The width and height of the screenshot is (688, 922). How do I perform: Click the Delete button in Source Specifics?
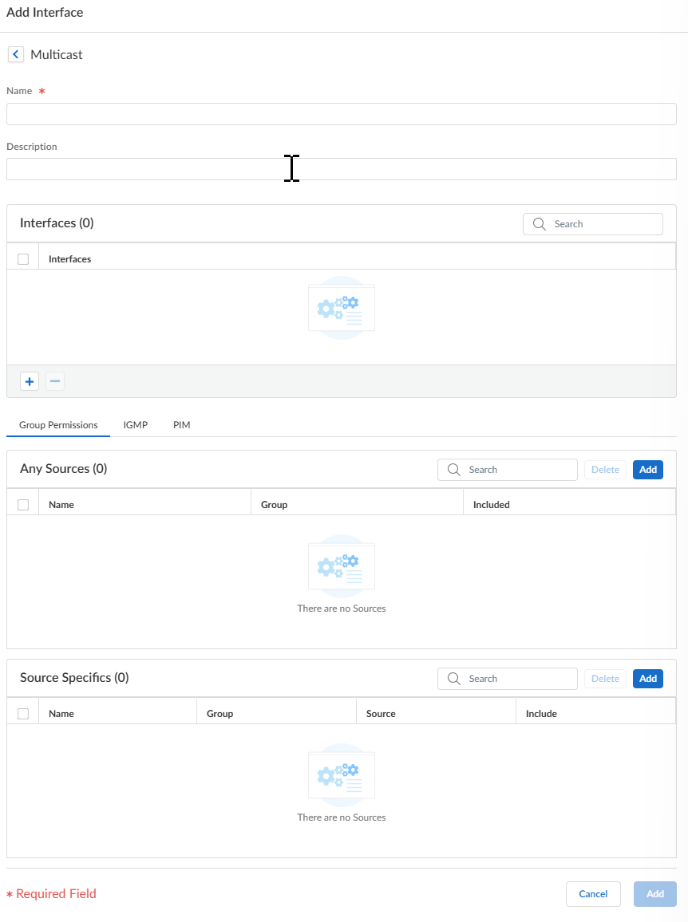coord(605,679)
